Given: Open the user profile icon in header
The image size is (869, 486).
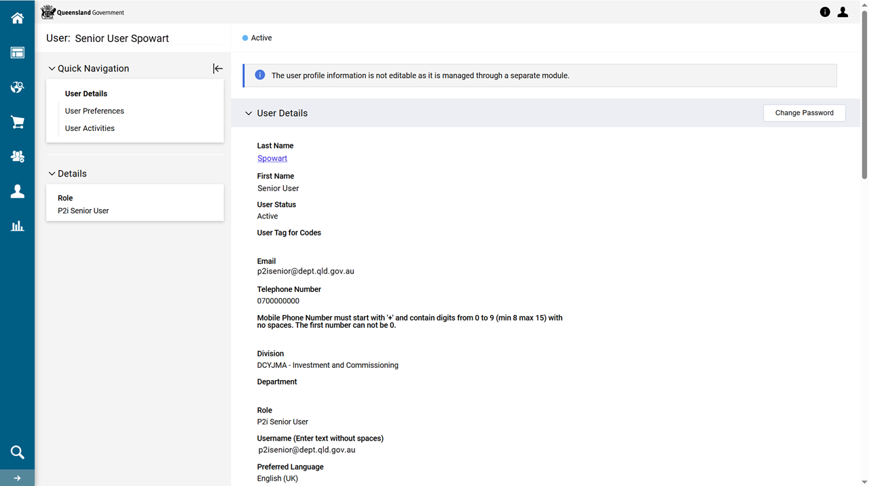Looking at the screenshot, I should coord(843,12).
